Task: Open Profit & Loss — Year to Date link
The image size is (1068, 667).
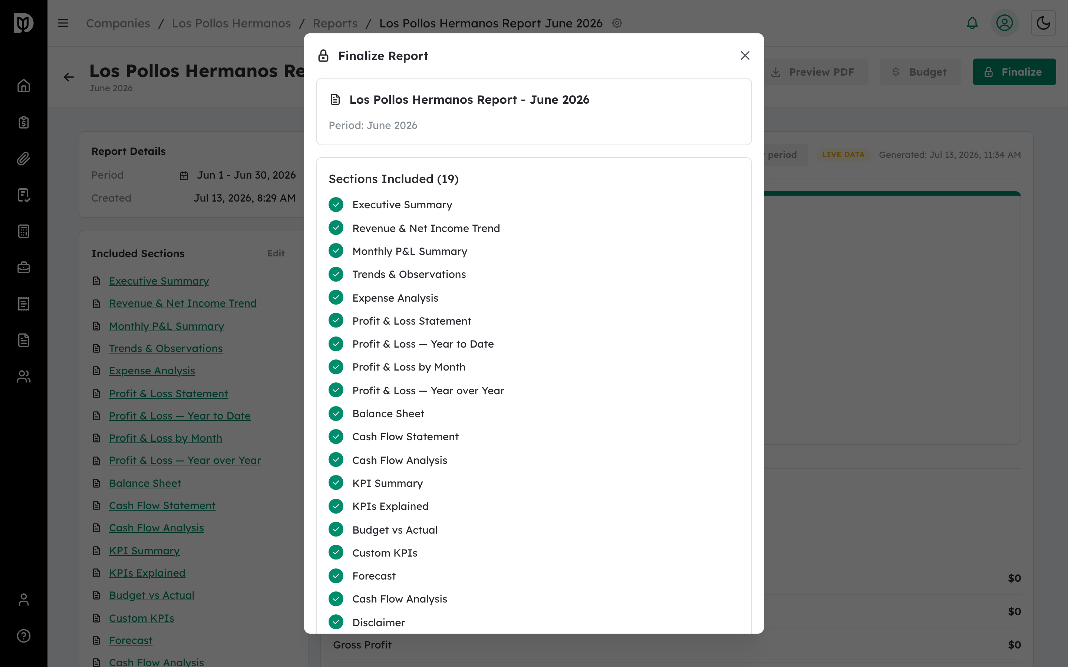Action: pos(179,416)
